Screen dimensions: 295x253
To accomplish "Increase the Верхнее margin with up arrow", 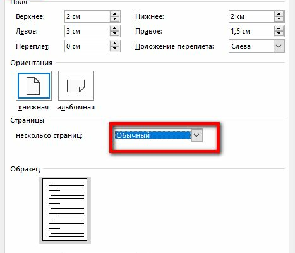I will [114, 14].
